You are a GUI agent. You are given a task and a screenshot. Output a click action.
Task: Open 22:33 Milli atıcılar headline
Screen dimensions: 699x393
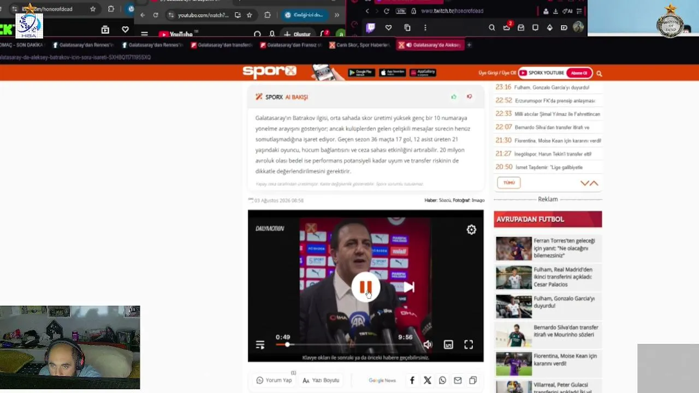(548, 114)
